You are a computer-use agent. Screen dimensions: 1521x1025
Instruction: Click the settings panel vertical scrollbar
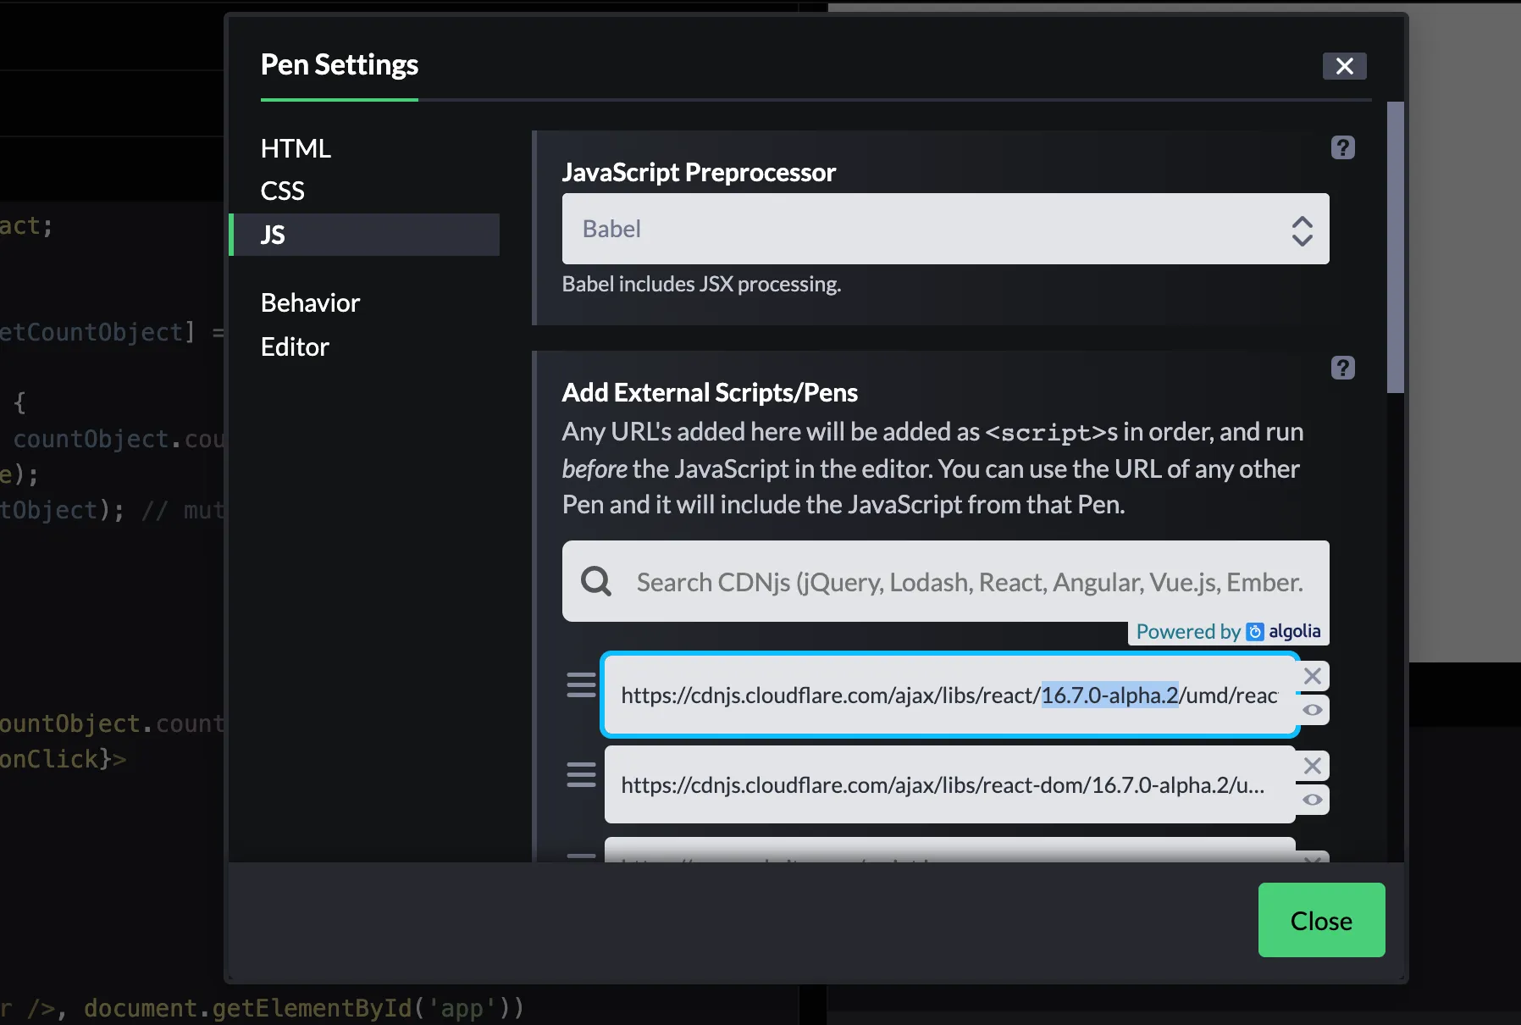[x=1395, y=247]
